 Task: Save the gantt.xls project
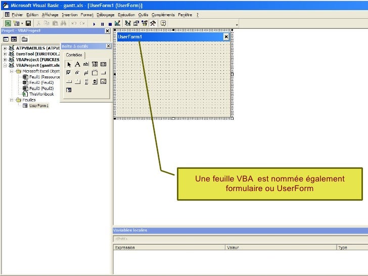(28, 23)
